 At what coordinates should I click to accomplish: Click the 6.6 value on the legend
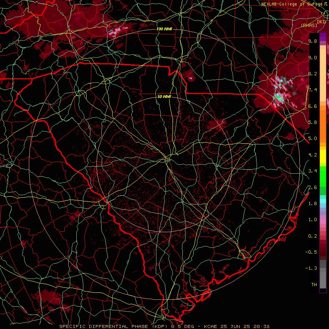click(313, 106)
